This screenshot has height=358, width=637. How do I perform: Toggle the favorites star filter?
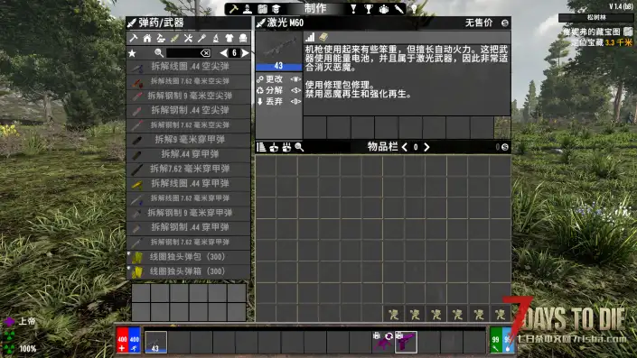click(x=132, y=53)
